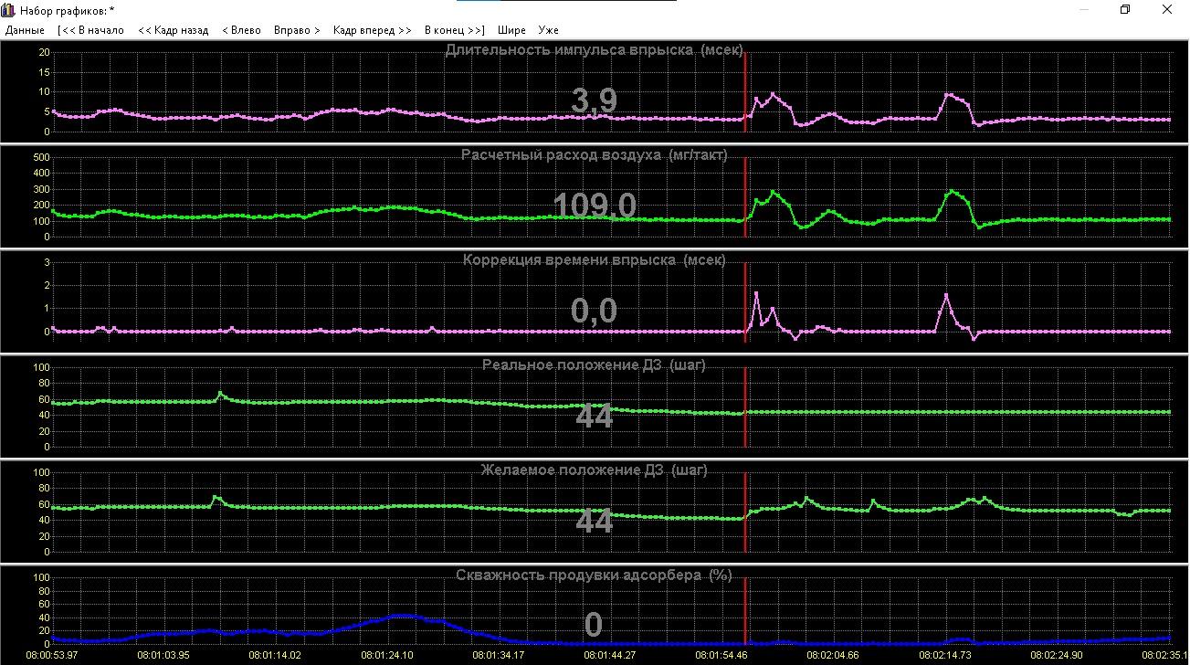Minimize the graph window
Screen dimensions: 1190x665
tap(1084, 10)
